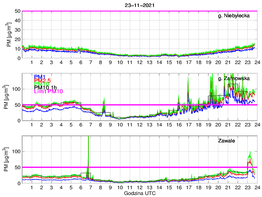Viewport: 262px width, 197px height.
Task: Click the 100 tick on middle panel's y-axis
Action: click(x=16, y=89)
